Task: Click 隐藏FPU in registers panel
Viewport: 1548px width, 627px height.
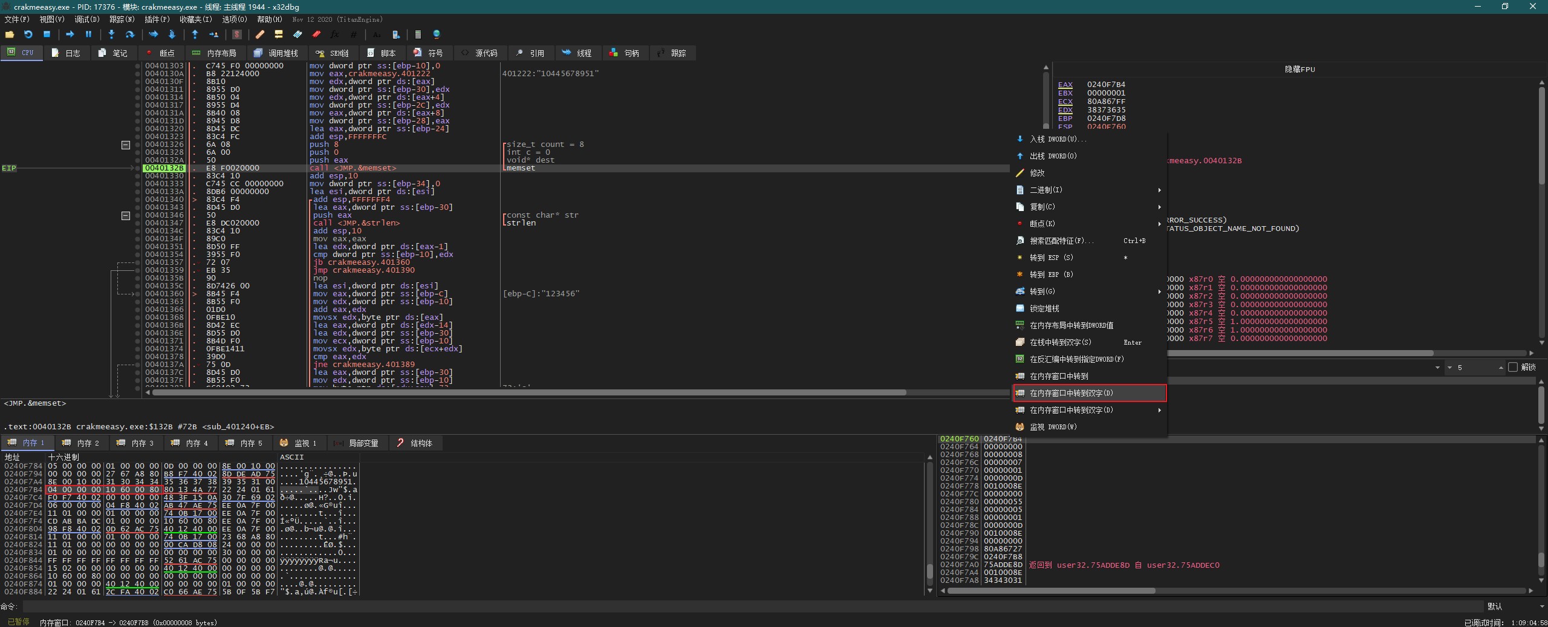Action: tap(1299, 70)
